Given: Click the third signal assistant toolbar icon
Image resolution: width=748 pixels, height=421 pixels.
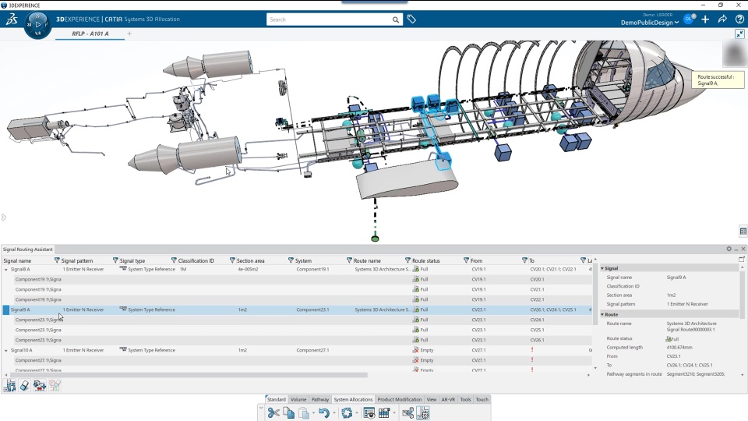Looking at the screenshot, I should pyautogui.click(x=40, y=386).
